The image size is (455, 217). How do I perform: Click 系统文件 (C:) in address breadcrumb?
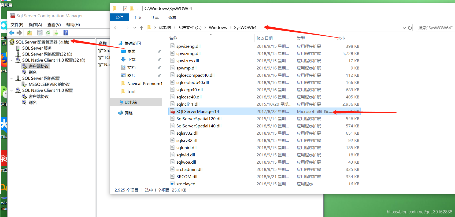pos(190,27)
